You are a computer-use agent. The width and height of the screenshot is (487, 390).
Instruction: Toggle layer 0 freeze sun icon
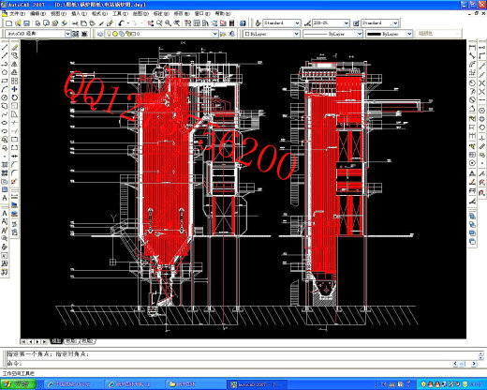114,34
